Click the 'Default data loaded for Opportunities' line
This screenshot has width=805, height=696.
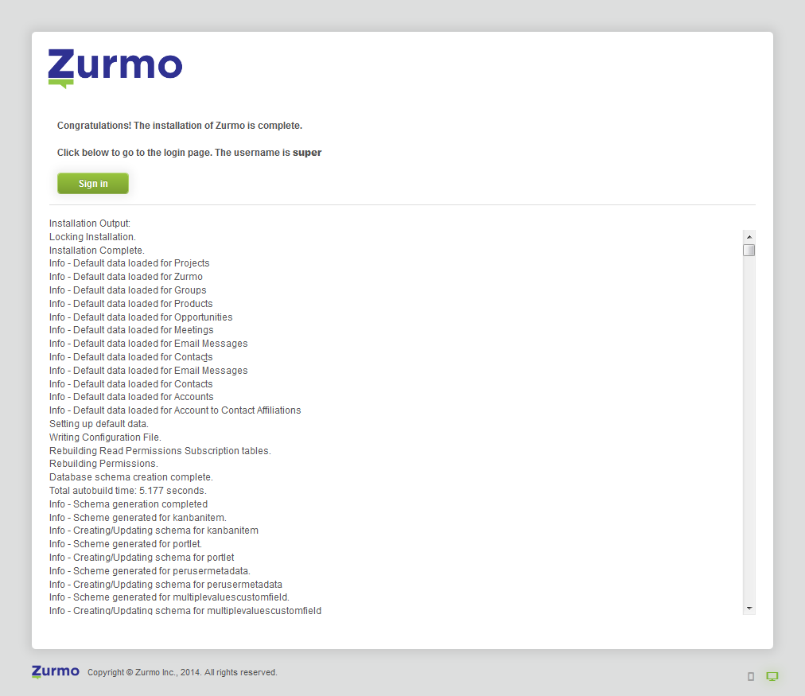tap(141, 317)
